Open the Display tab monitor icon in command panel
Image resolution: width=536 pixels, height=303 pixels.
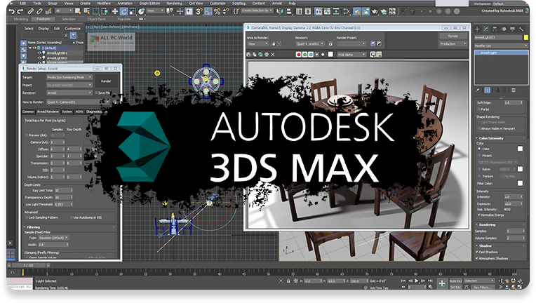[x=512, y=29]
